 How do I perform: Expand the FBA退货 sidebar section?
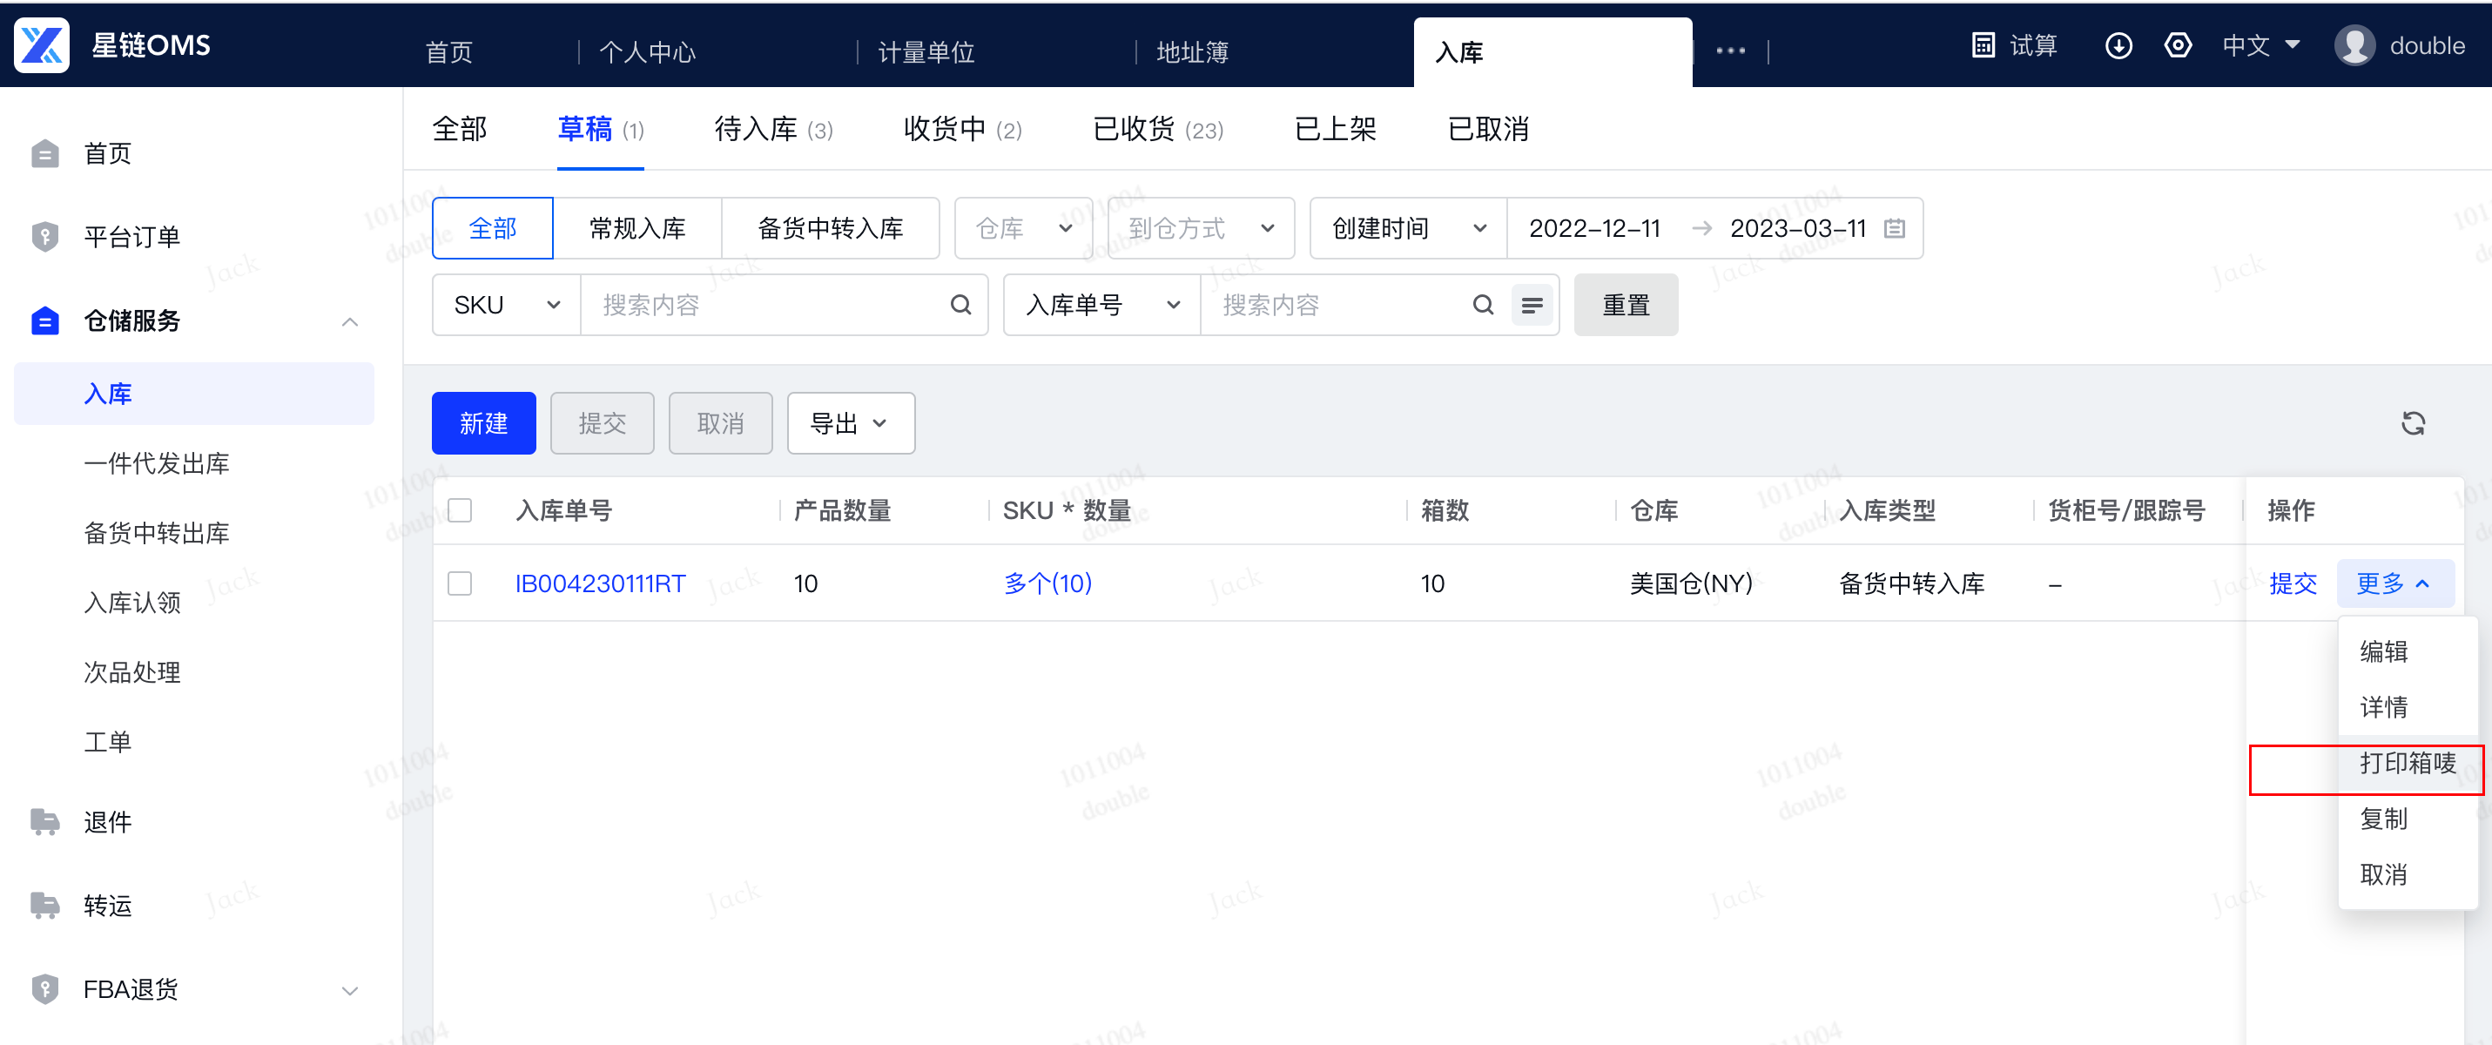click(350, 990)
